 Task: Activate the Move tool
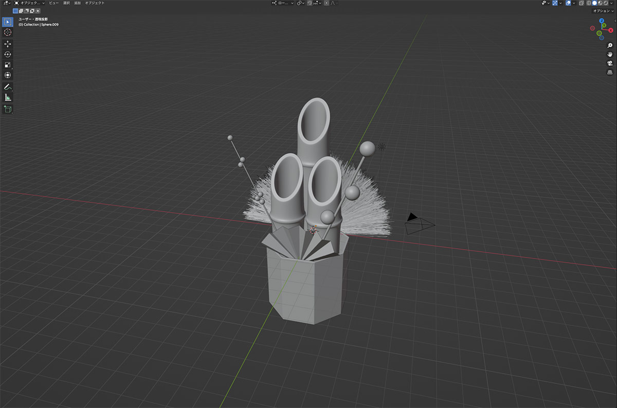click(x=8, y=44)
